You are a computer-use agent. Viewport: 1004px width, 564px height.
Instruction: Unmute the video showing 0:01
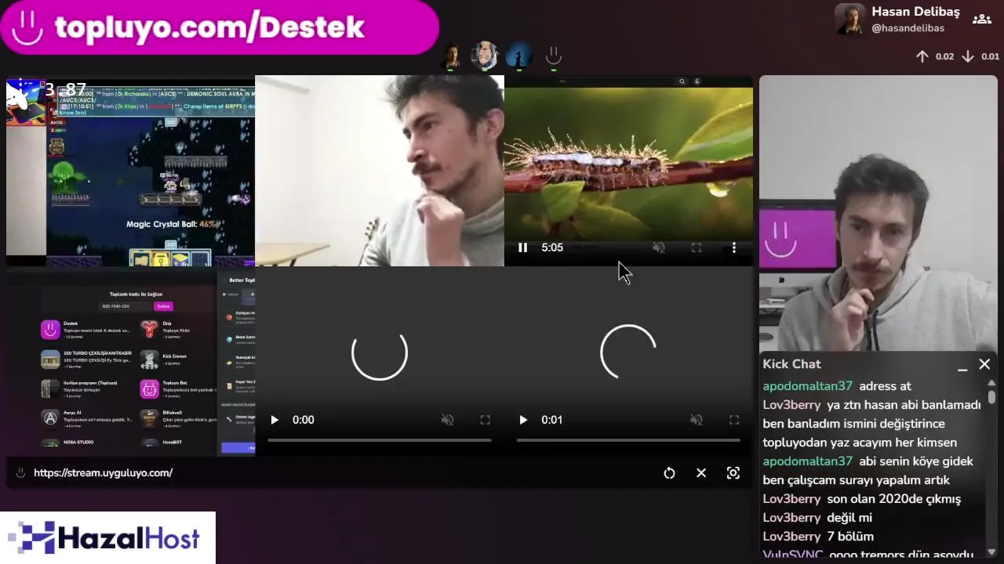pyautogui.click(x=697, y=420)
